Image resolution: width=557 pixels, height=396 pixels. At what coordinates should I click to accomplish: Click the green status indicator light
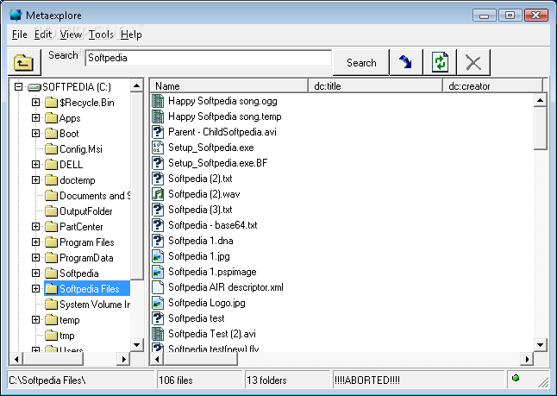click(x=516, y=378)
